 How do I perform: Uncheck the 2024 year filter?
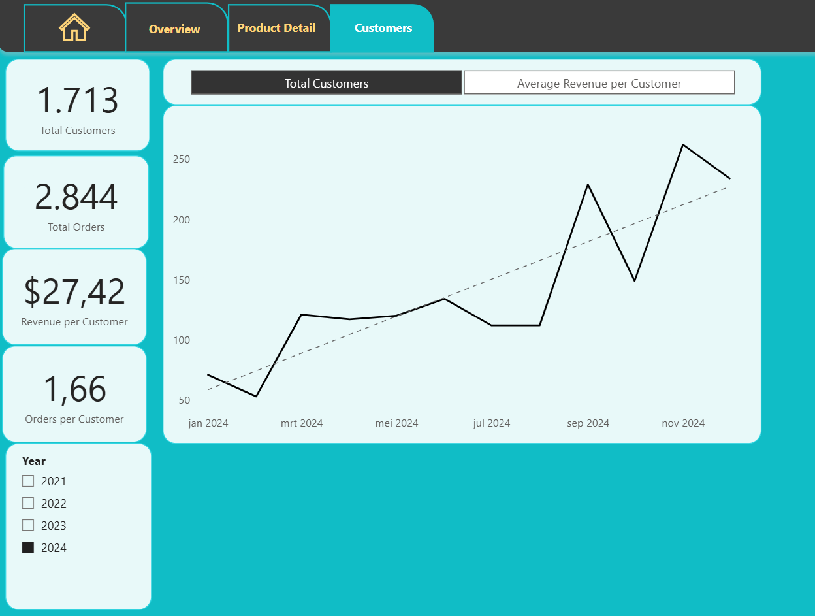pos(28,547)
